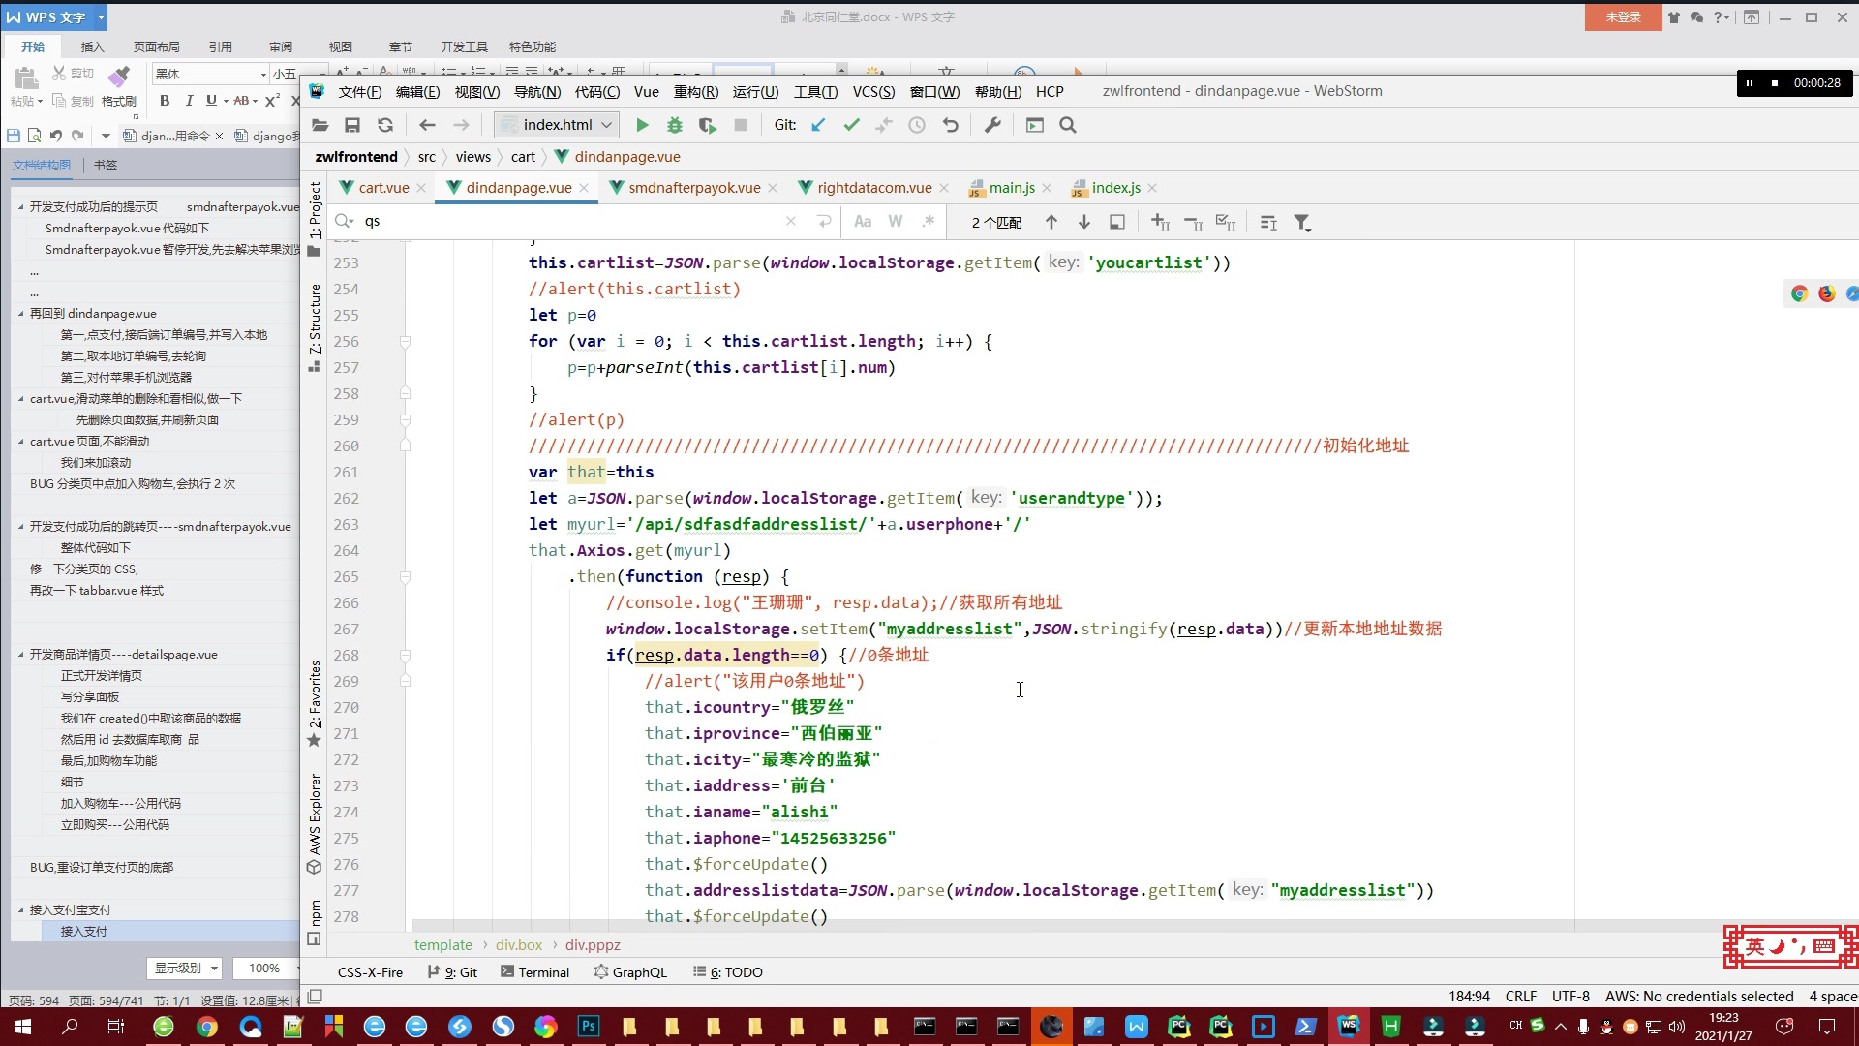Click Git update project arrow
This screenshot has height=1046, width=1859.
point(818,125)
